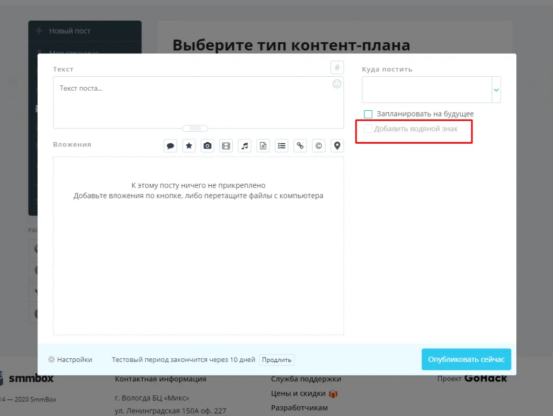Click the Контактная информация heading
This screenshot has height=416, width=553.
click(x=160, y=379)
